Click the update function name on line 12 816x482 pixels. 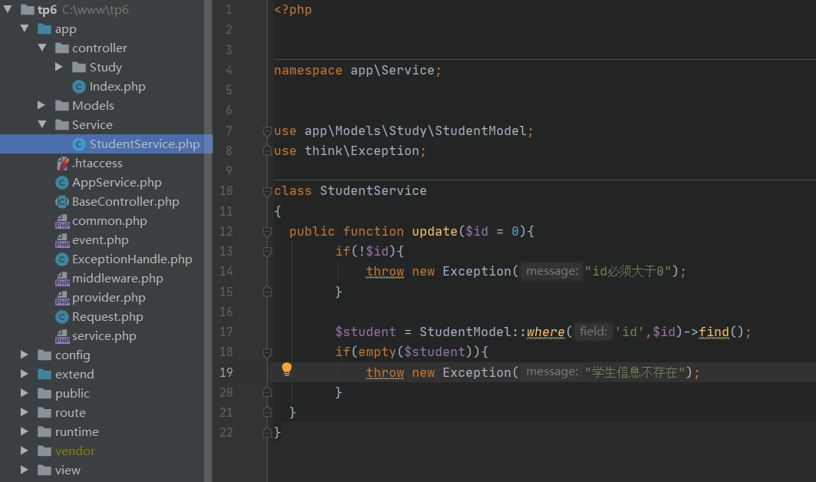click(x=435, y=231)
